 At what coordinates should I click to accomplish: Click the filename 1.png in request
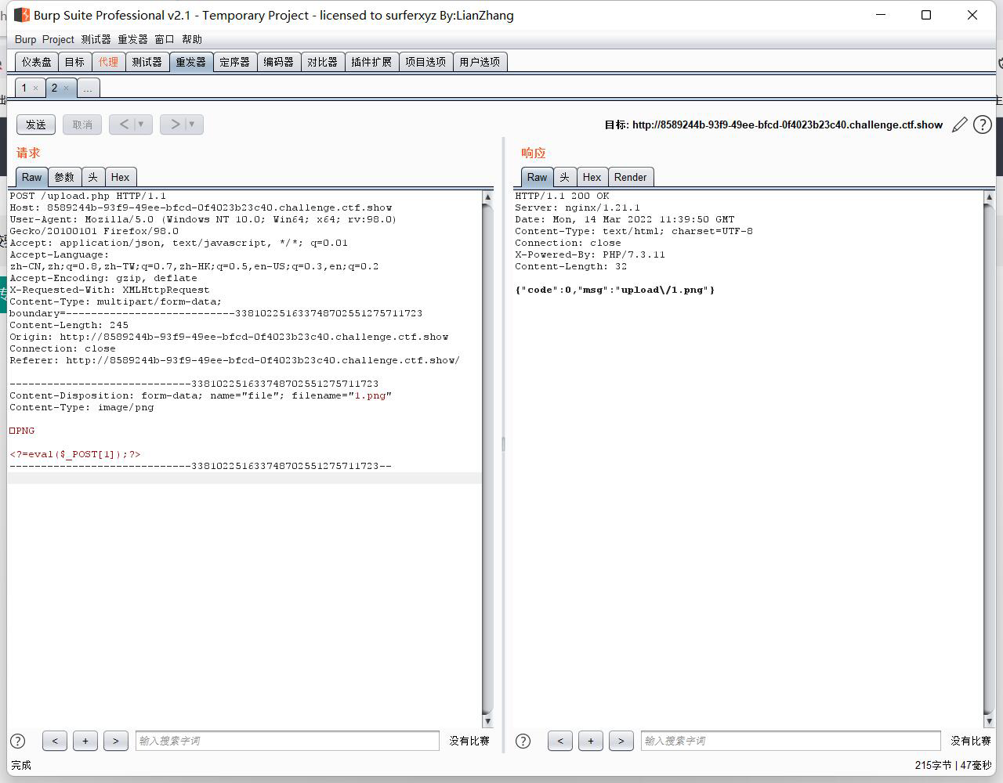(370, 395)
